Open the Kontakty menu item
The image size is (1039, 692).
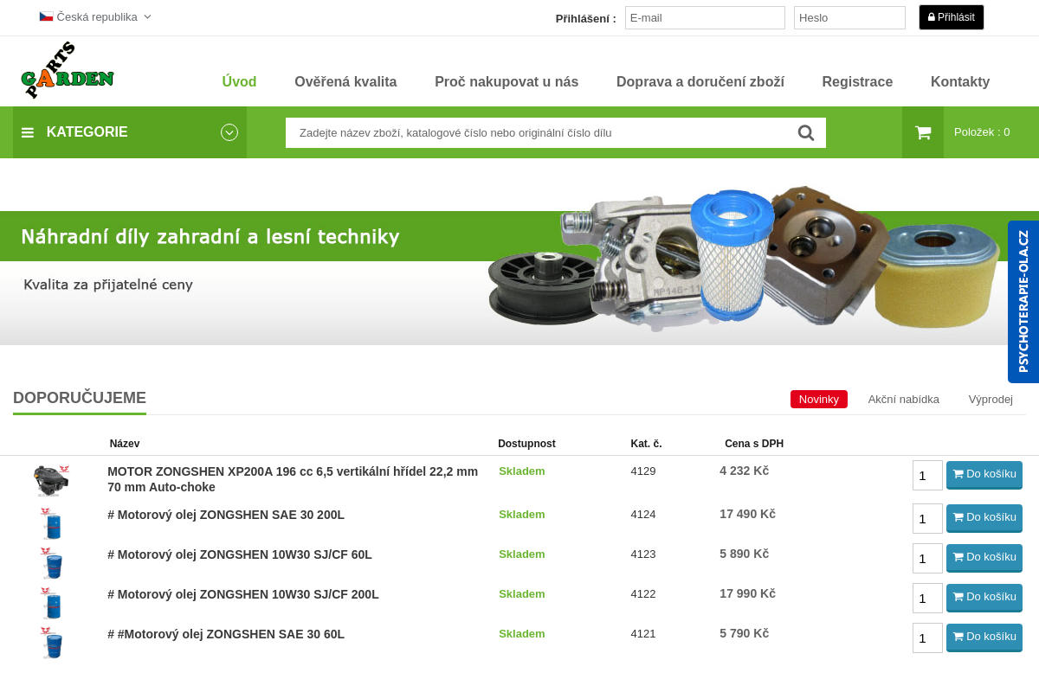959,81
